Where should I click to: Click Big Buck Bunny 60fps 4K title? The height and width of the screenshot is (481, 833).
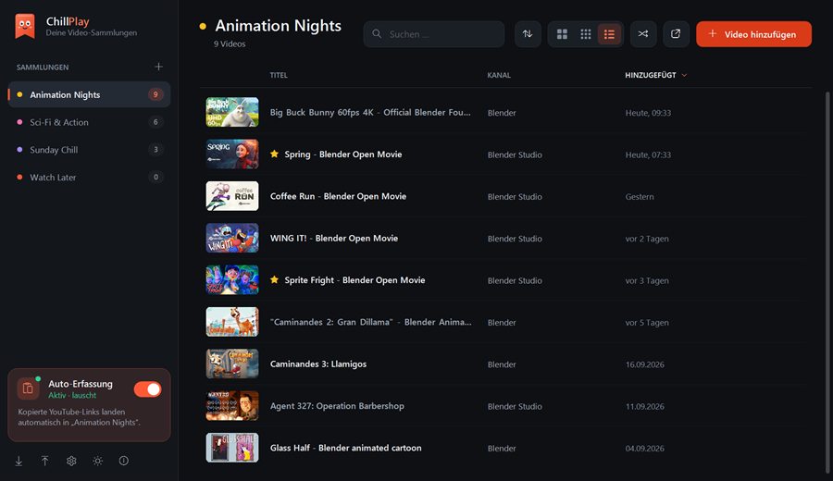(370, 112)
